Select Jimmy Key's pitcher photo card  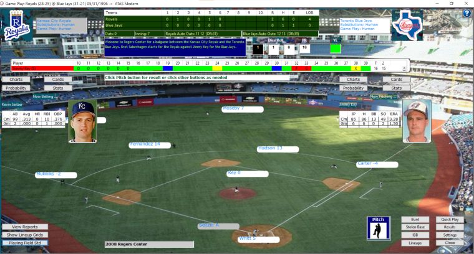pos(417,121)
